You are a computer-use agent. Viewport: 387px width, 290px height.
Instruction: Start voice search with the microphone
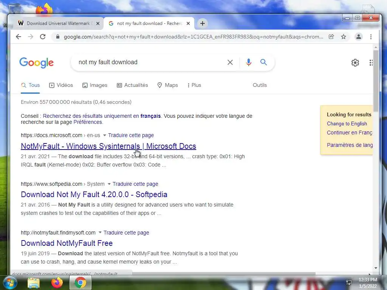pyautogui.click(x=249, y=62)
